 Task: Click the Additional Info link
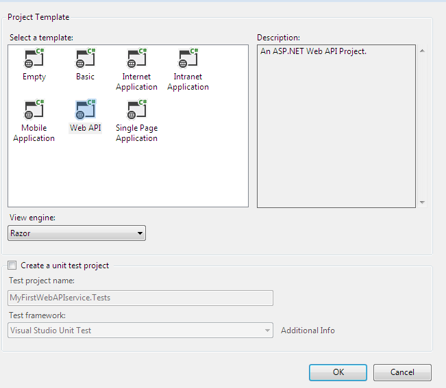[x=308, y=331]
